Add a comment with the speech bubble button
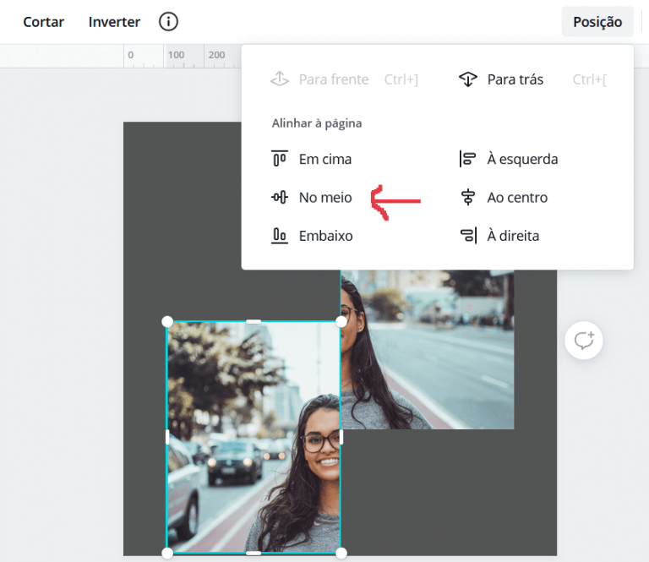This screenshot has height=562, width=649. [584, 341]
